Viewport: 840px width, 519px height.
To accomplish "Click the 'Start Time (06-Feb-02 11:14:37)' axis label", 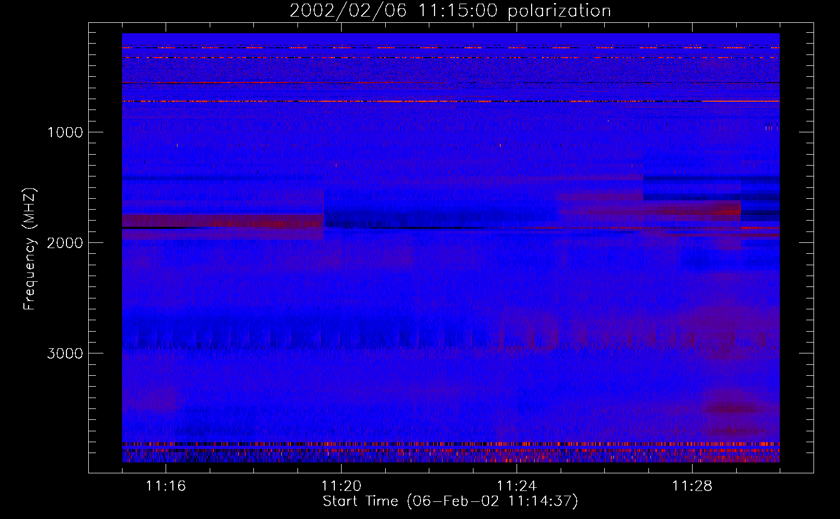I will (450, 501).
